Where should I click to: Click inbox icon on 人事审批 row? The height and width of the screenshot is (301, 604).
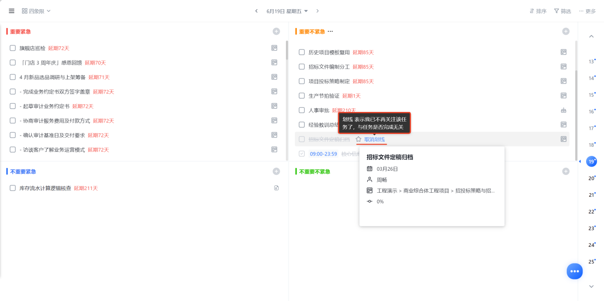coord(564,110)
